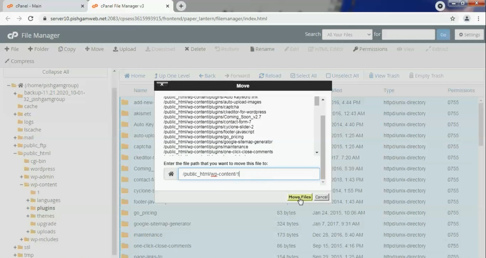The height and width of the screenshot is (258, 486).
Task: Expand the wp-admin folder in tree
Action: pyautogui.click(x=21, y=177)
